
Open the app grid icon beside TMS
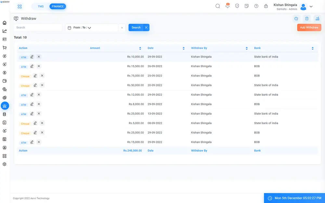pyautogui.click(x=20, y=6)
